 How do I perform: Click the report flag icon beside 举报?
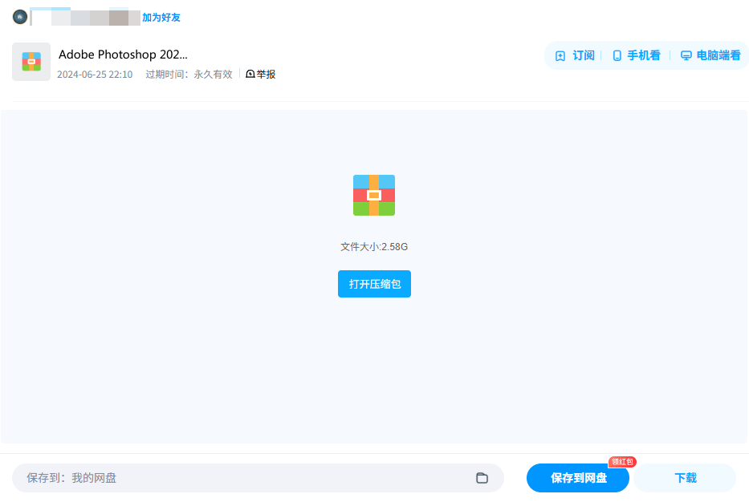click(x=250, y=73)
